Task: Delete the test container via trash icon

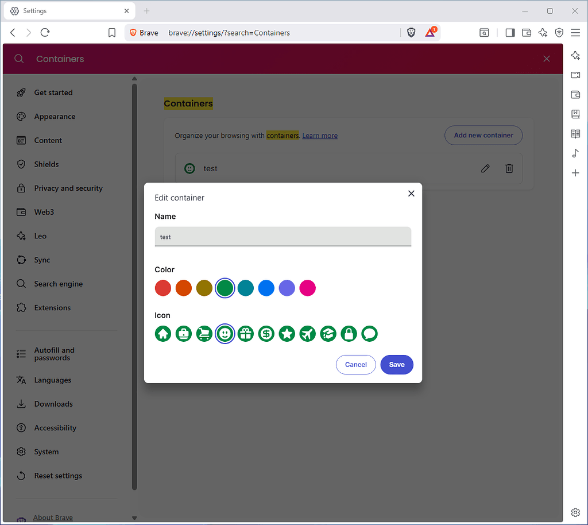Action: 509,168
